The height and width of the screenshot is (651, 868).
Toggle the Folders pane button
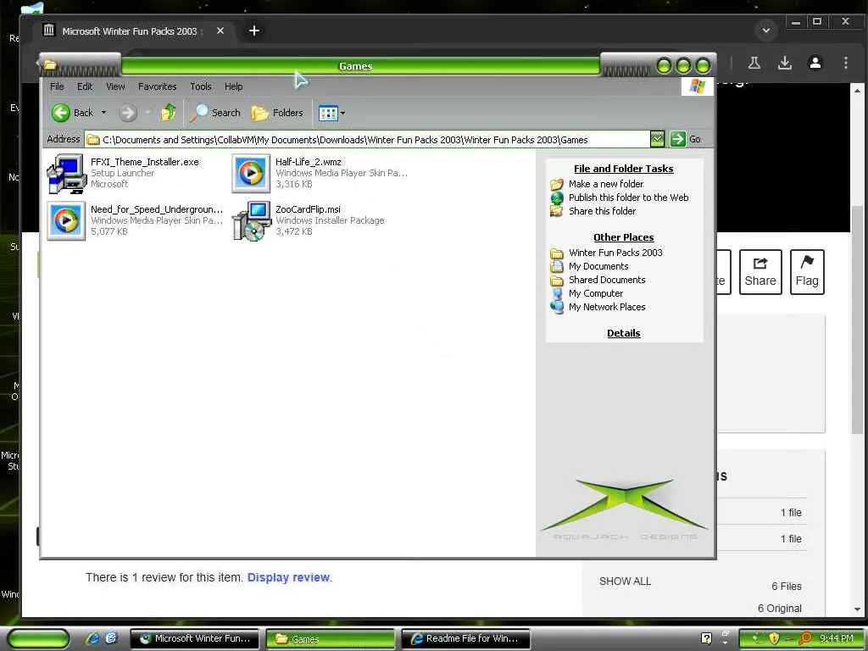[277, 113]
